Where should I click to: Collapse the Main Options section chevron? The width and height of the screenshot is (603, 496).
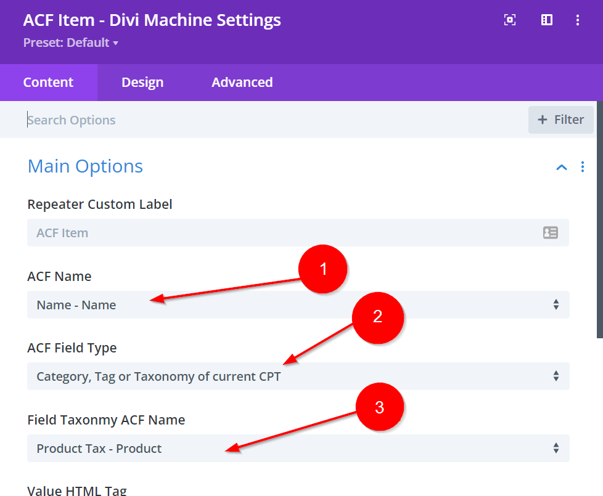pyautogui.click(x=561, y=167)
